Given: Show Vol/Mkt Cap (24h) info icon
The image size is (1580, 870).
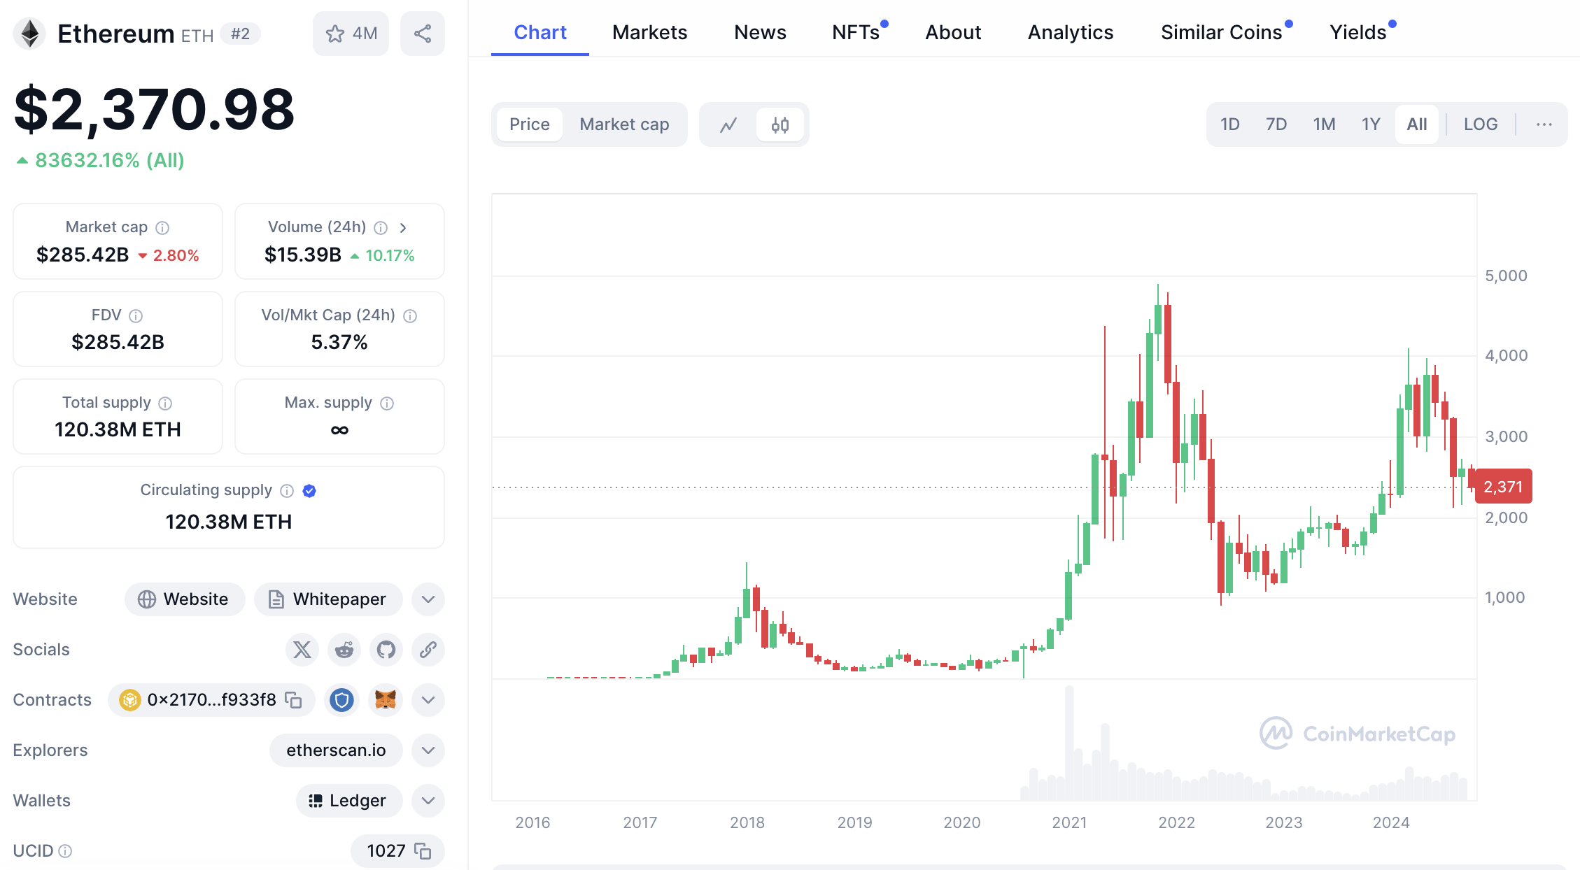Looking at the screenshot, I should pyautogui.click(x=410, y=316).
